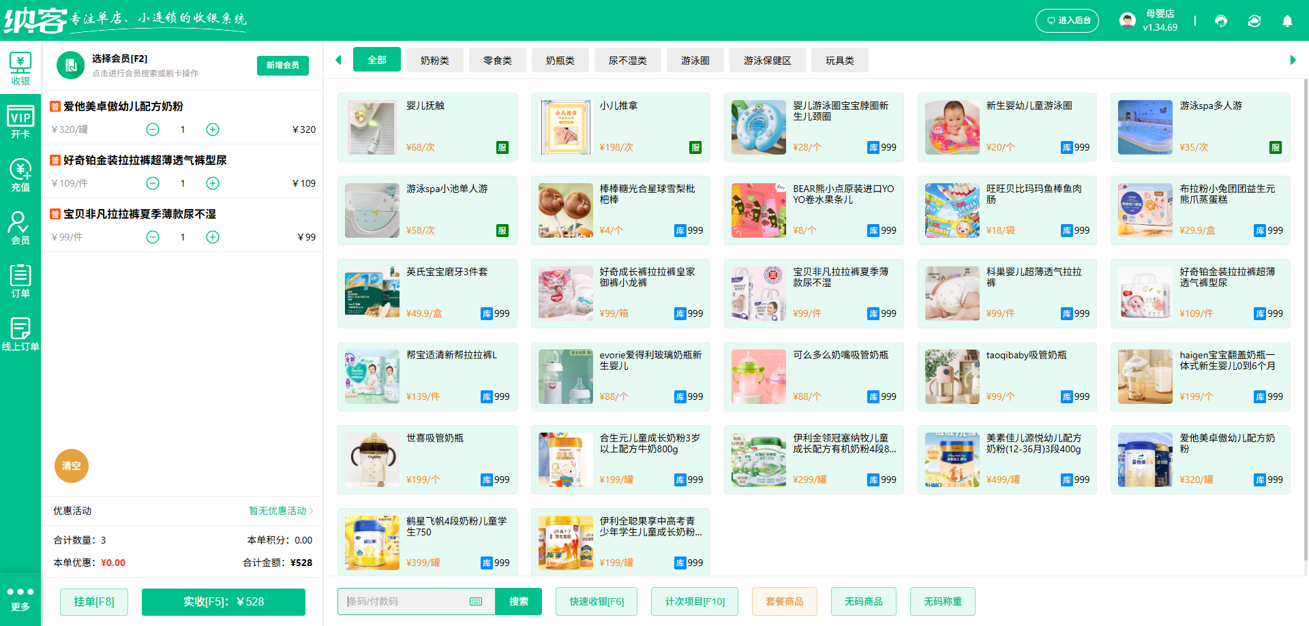Add 旺旺贝比玛玛鱼棒鱼肉肠 product
Image resolution: width=1309 pixels, height=626 pixels.
(x=1008, y=210)
